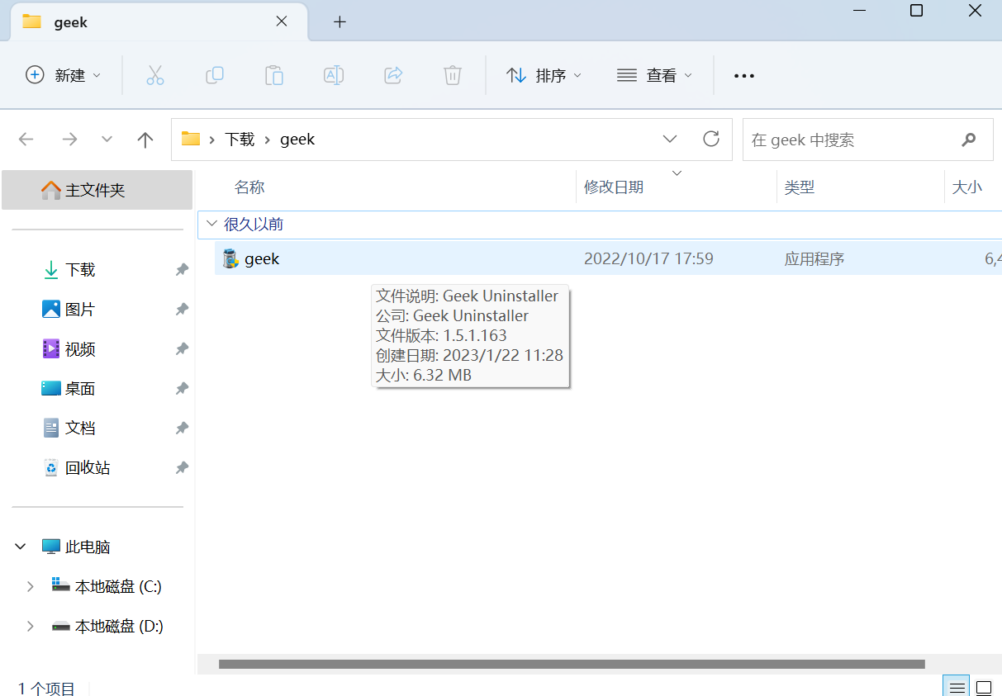Click the Paste clipboard icon
Image resolution: width=1002 pixels, height=696 pixels.
click(274, 75)
